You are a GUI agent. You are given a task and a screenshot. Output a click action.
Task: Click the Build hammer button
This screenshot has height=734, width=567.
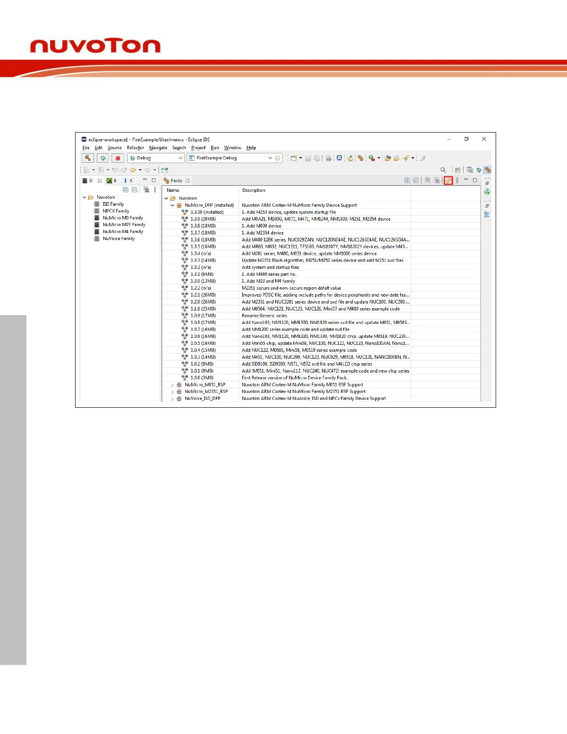click(x=88, y=158)
